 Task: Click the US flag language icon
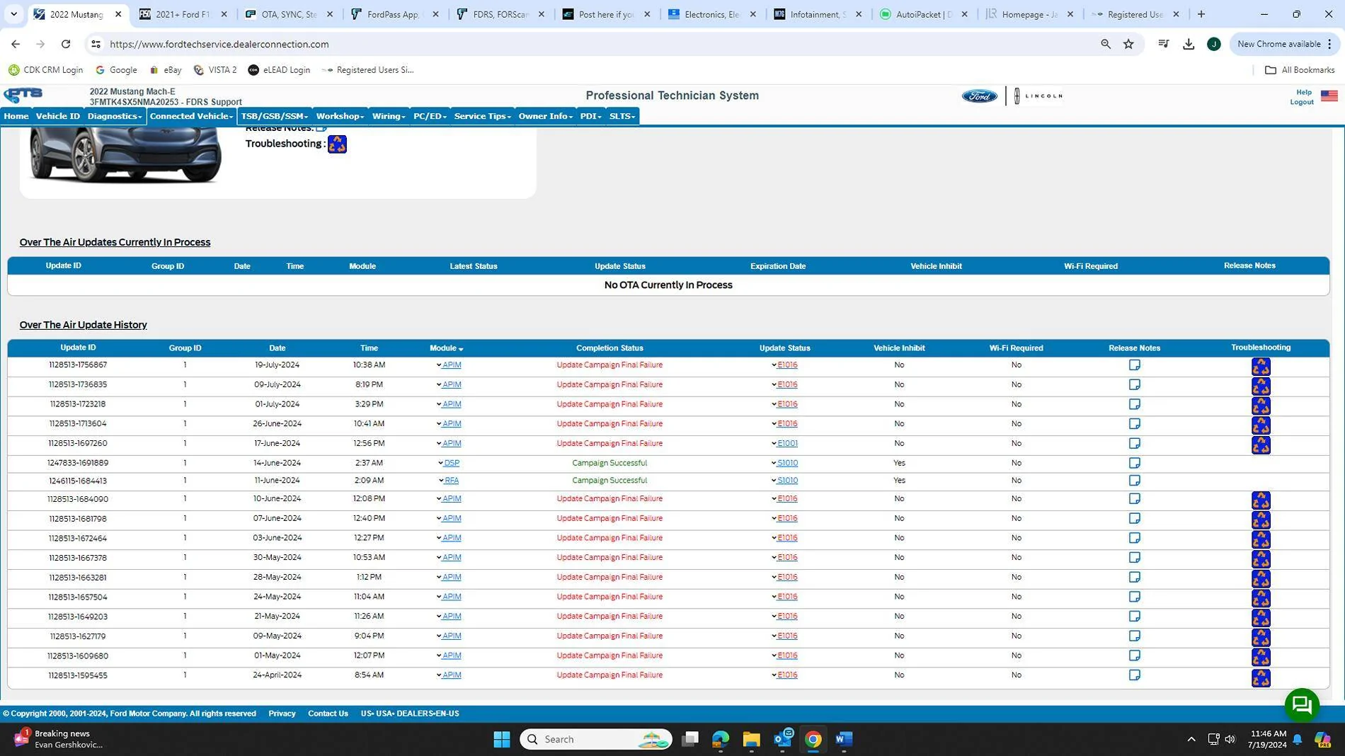point(1329,96)
